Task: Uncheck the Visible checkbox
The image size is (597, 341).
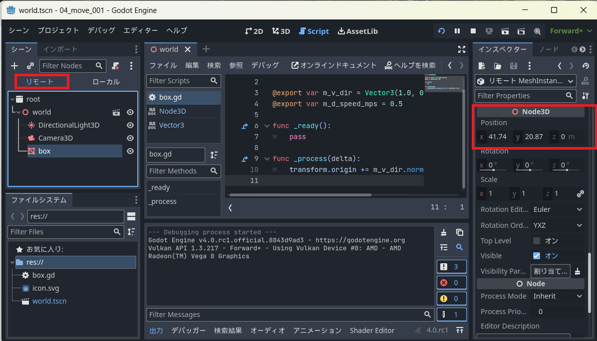Action: pos(537,256)
